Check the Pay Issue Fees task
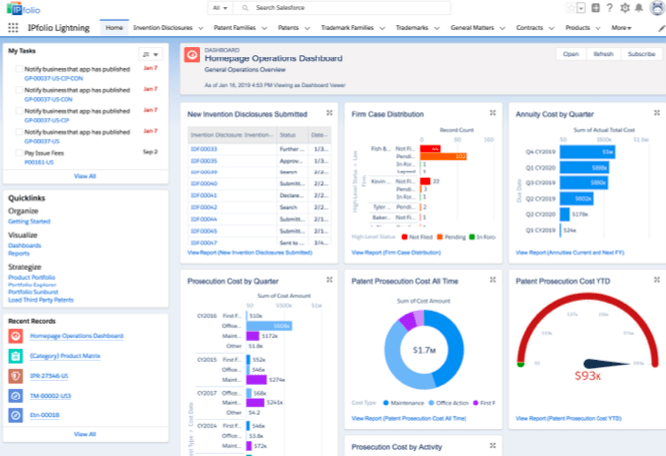This screenshot has height=456, width=666. click(x=19, y=153)
